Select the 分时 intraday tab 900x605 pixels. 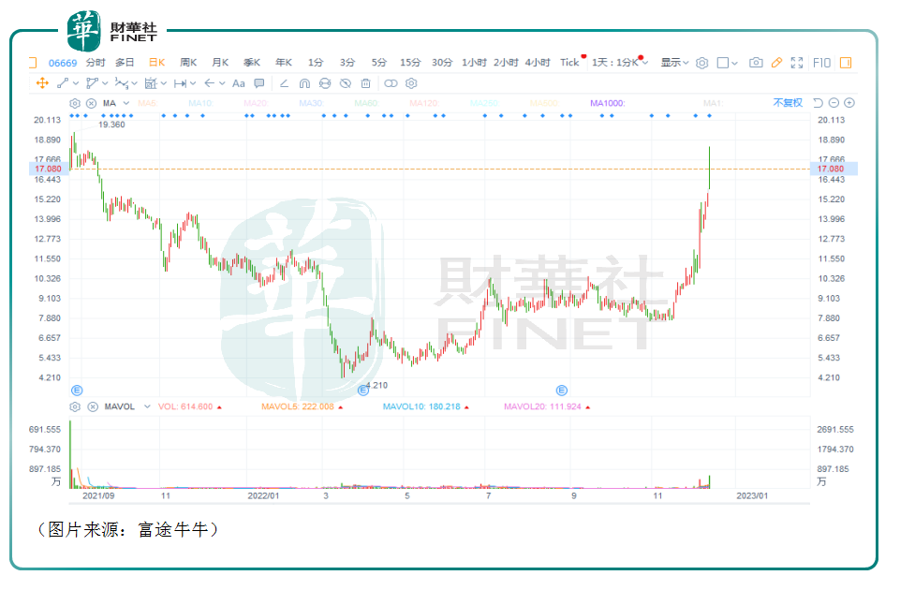tap(96, 63)
